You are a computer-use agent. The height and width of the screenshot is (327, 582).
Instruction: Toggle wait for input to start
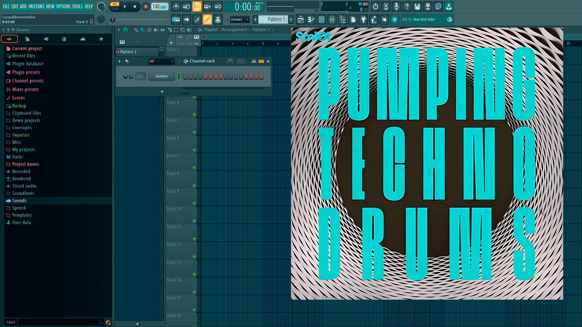186,6
